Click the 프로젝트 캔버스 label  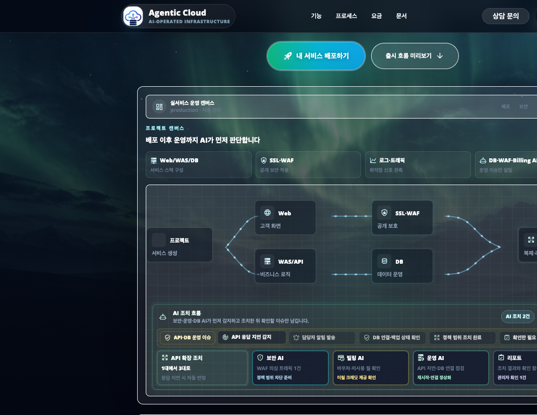[x=165, y=128]
